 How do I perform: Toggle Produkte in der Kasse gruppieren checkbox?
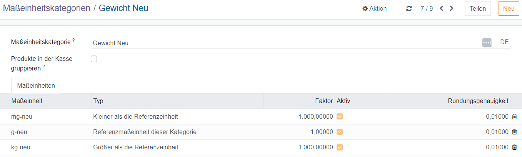[94, 59]
